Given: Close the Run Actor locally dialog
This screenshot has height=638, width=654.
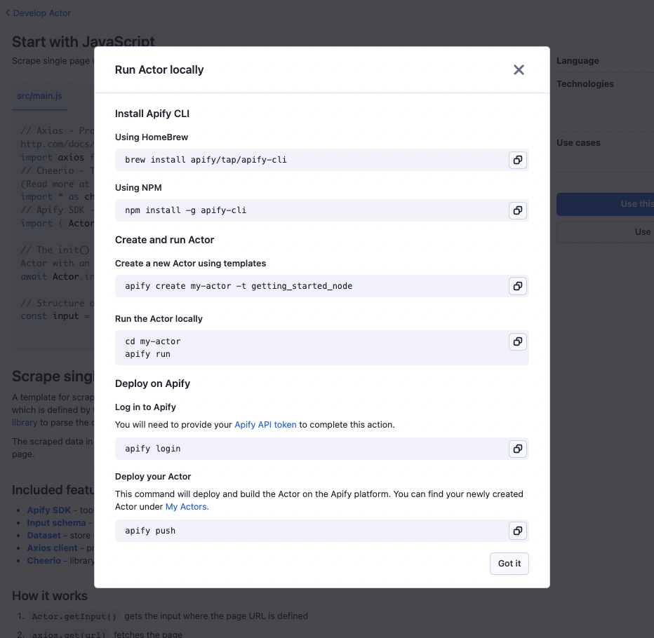Looking at the screenshot, I should pyautogui.click(x=519, y=69).
